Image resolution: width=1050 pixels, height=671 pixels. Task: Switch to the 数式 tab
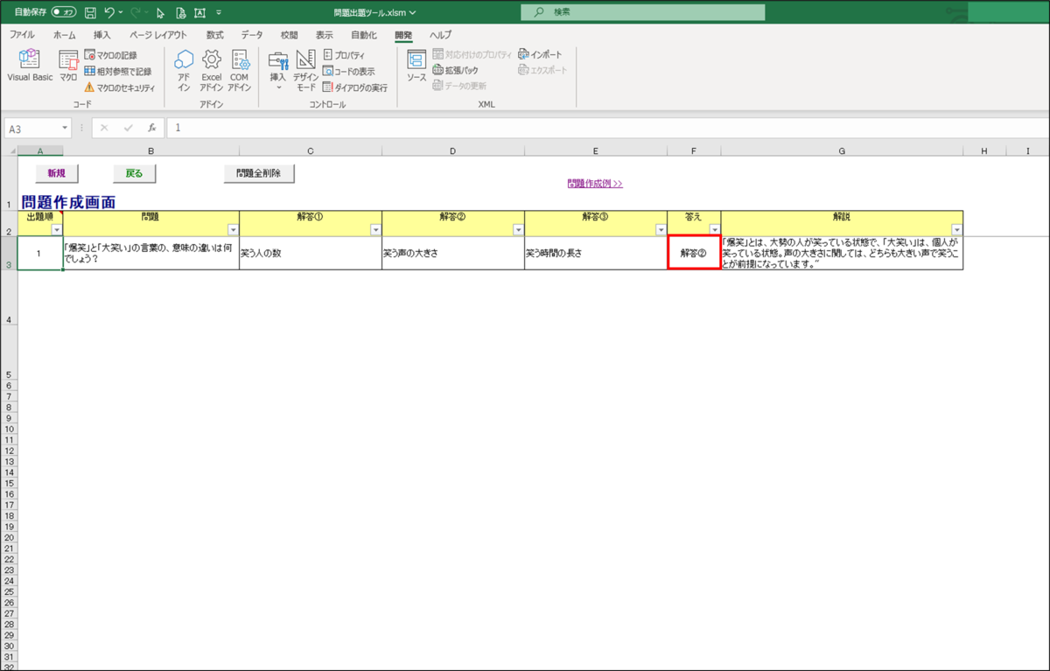pyautogui.click(x=215, y=35)
